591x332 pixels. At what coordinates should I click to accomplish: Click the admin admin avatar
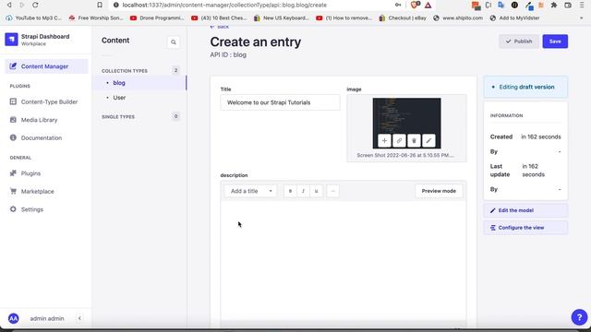pyautogui.click(x=13, y=318)
